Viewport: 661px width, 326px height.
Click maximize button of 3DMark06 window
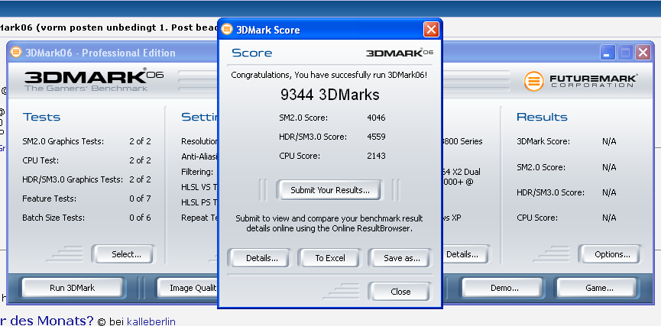click(626, 53)
